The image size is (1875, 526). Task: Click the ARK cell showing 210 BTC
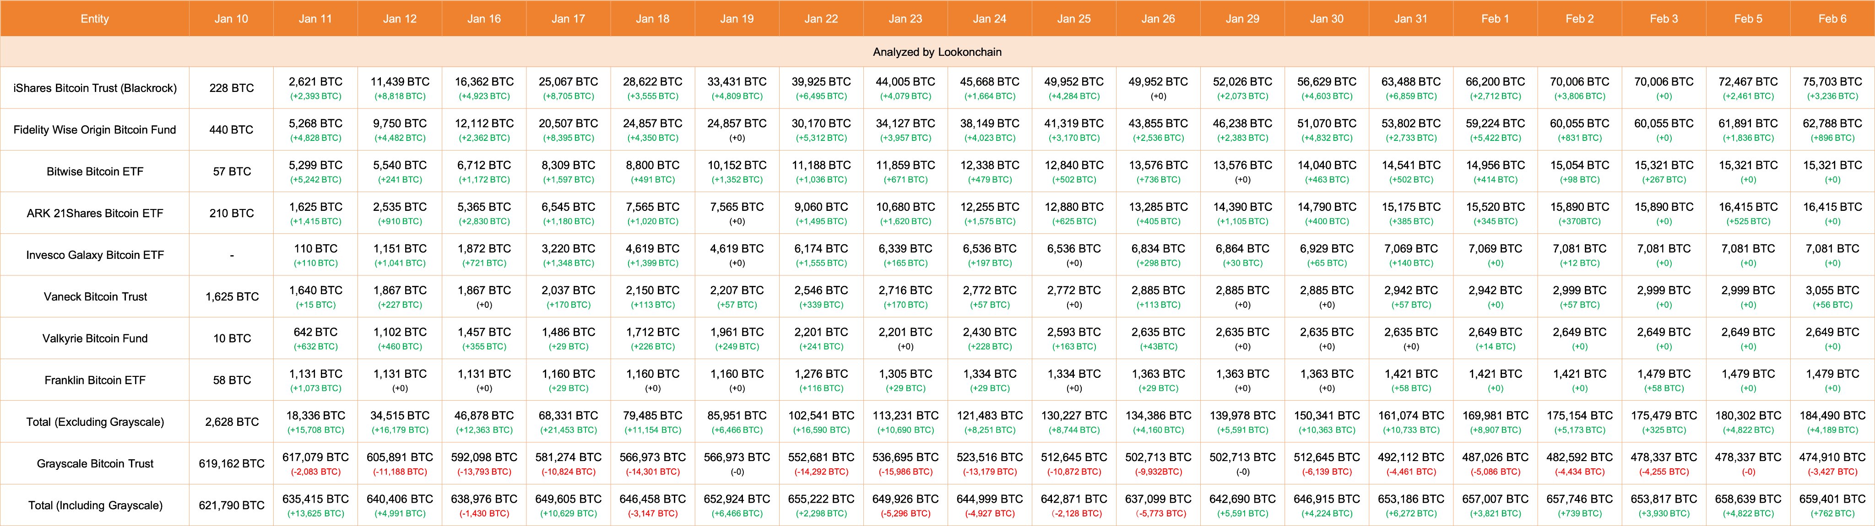coord(232,213)
